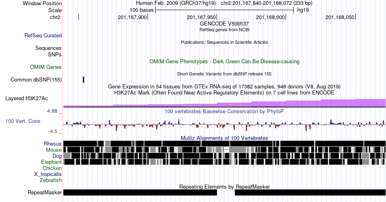Click 'Short Genetic Variants from dbSNP' title

pos(224,74)
